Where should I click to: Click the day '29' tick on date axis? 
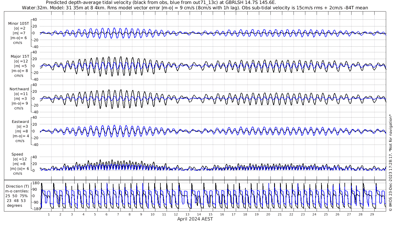372,214
